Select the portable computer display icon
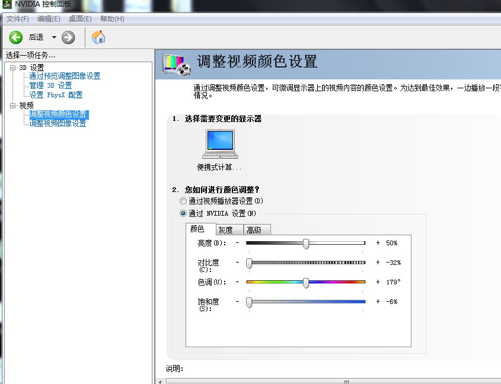The image size is (501, 384). click(220, 144)
